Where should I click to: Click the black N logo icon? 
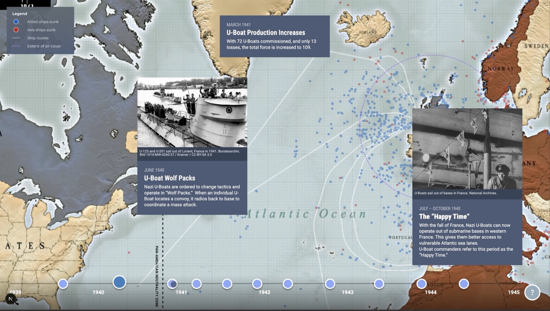click(11, 299)
